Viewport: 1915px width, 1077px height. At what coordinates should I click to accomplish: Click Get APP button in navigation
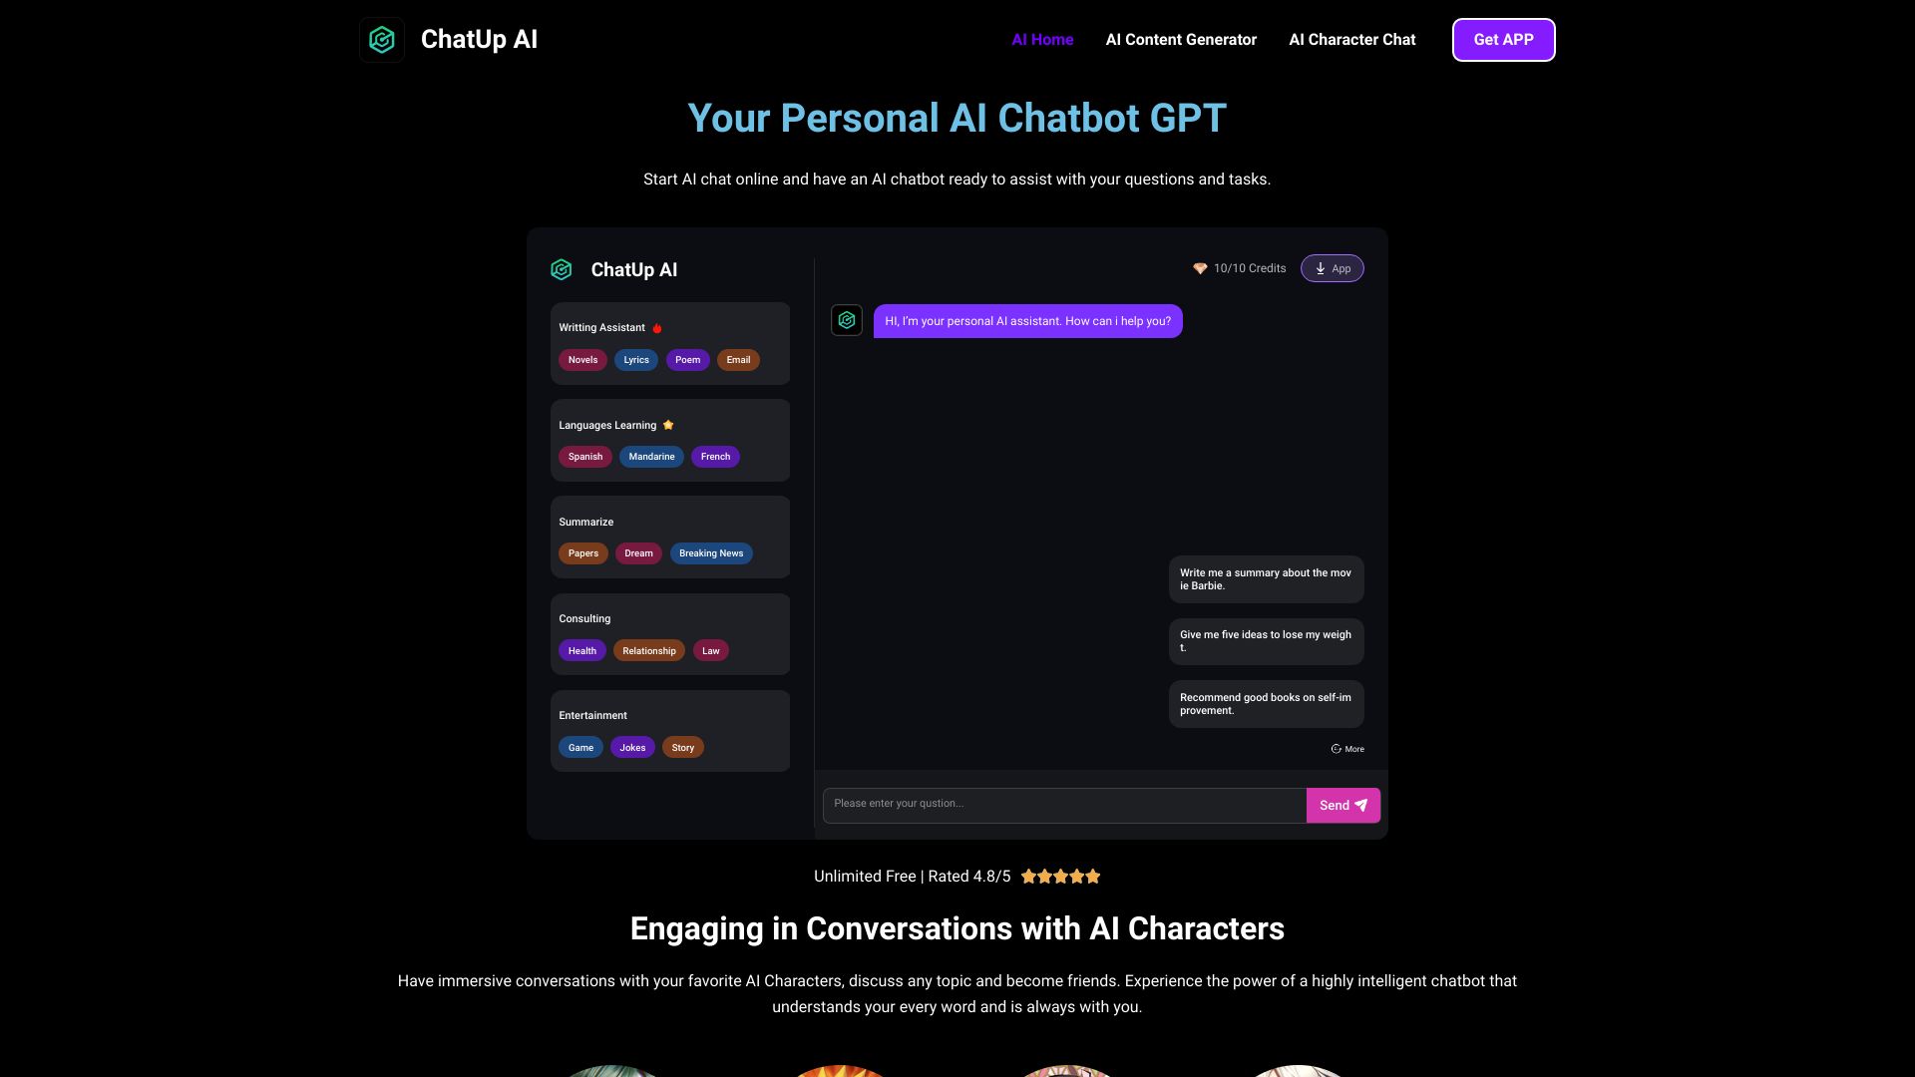click(x=1503, y=40)
